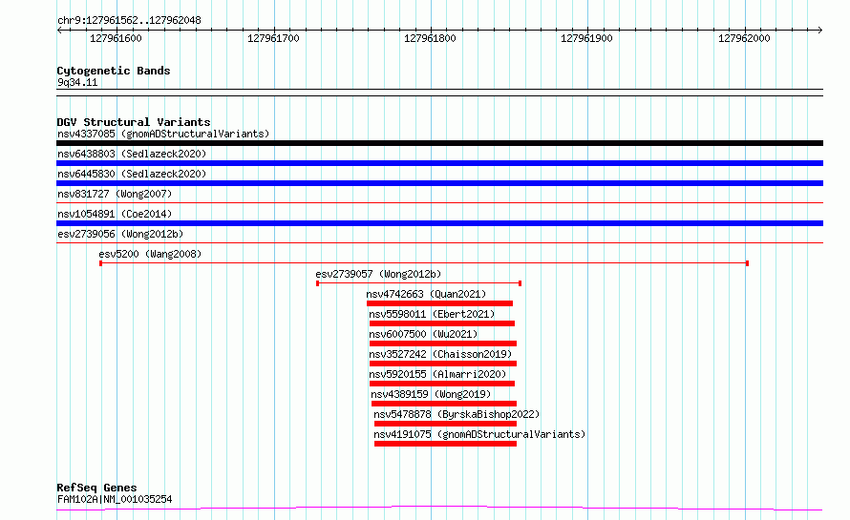Screen dimensions: 850x520
Task: Click the esv5200 red span line
Action: click(424, 263)
